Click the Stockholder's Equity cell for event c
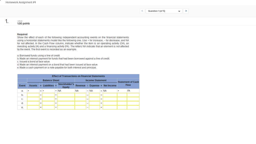 (x=66, y=99)
